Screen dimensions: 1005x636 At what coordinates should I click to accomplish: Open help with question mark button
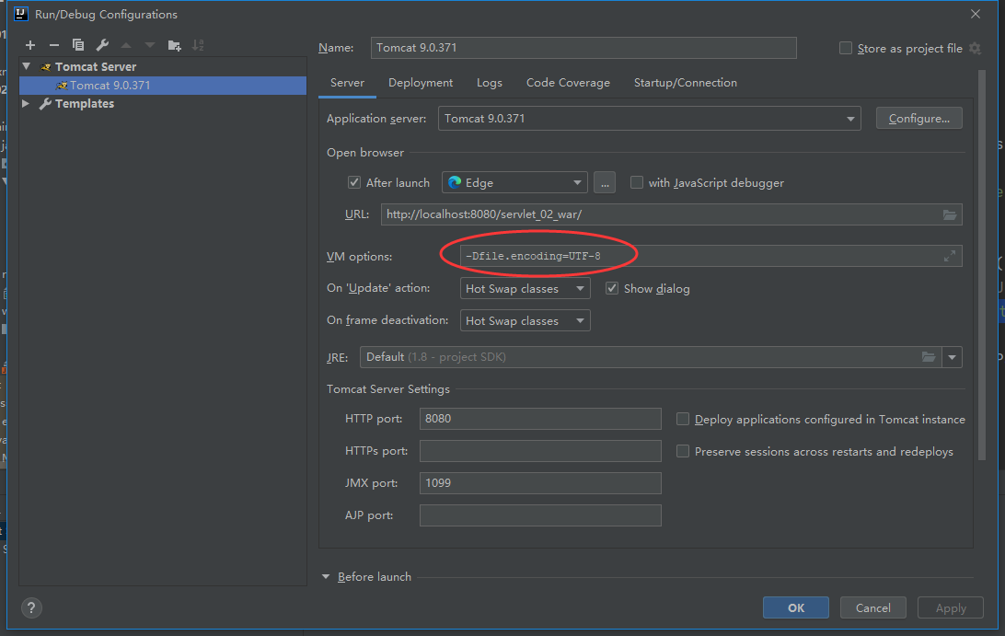[x=30, y=607]
